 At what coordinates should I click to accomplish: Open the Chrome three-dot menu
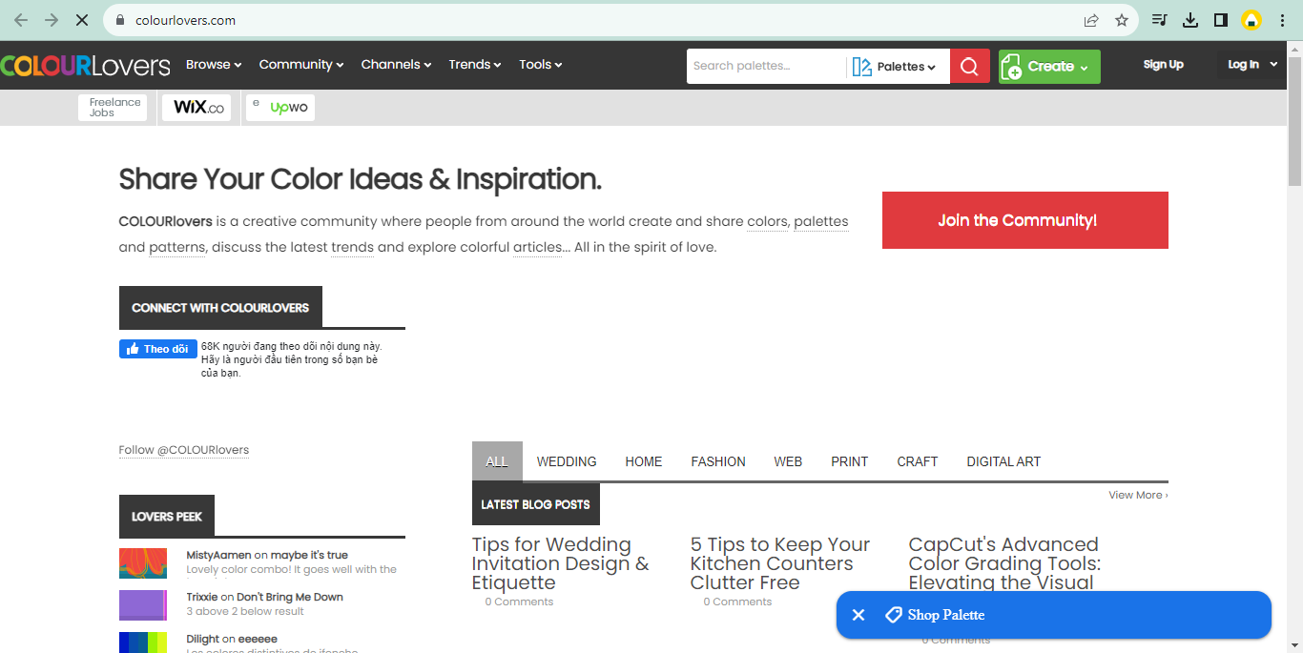click(x=1282, y=20)
